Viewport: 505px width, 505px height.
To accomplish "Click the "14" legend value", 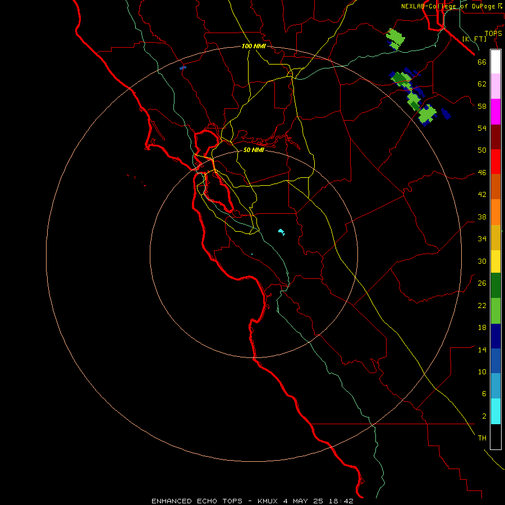I will 482,350.
